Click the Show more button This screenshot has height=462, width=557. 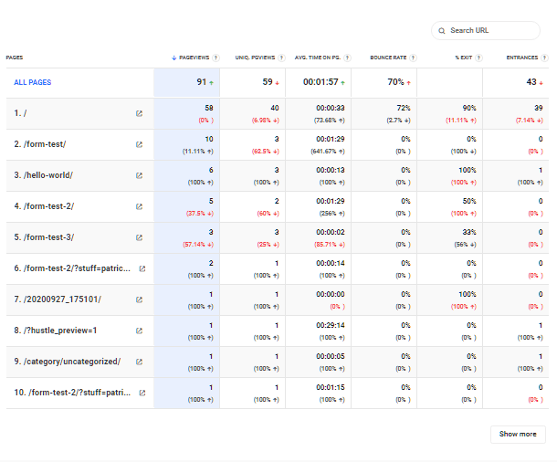tap(518, 434)
